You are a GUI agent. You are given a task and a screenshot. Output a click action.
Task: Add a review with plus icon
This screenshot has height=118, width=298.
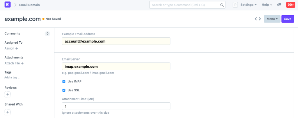coord(8,94)
